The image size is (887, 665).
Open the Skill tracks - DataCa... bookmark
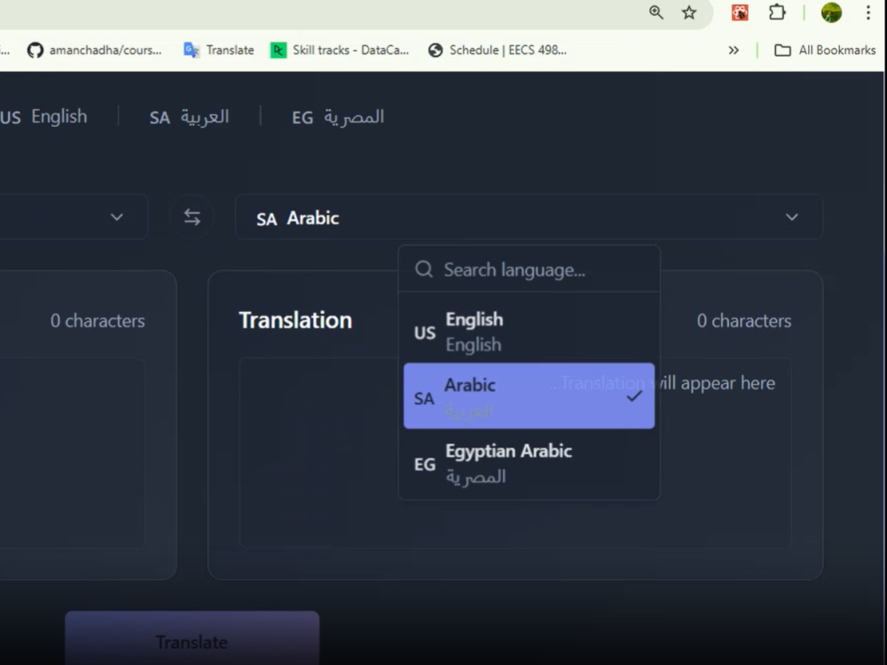[x=340, y=51]
